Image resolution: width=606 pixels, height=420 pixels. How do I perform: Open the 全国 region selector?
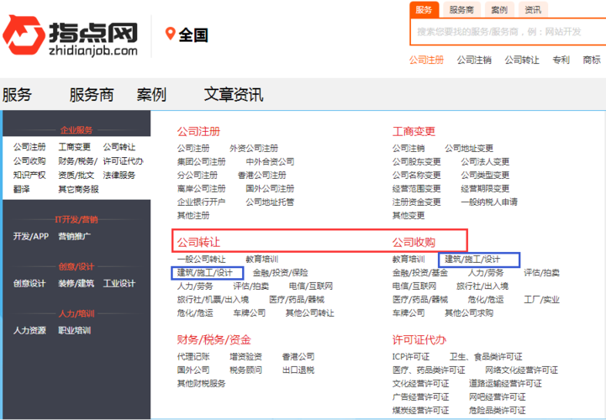tap(193, 34)
